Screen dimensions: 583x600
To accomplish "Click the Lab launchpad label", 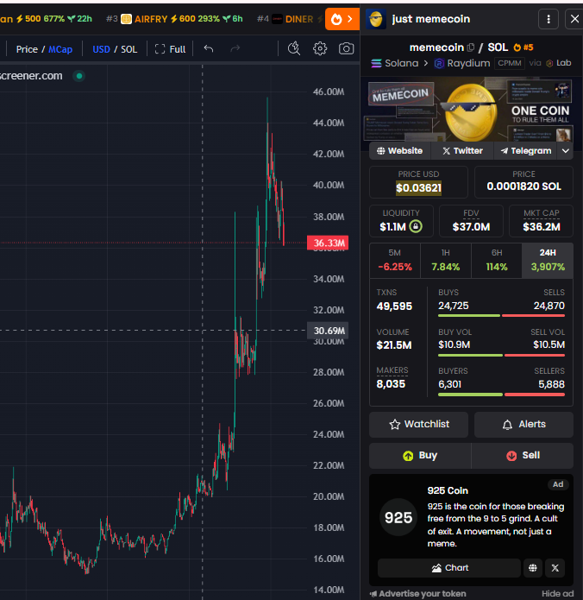I will pyautogui.click(x=559, y=63).
